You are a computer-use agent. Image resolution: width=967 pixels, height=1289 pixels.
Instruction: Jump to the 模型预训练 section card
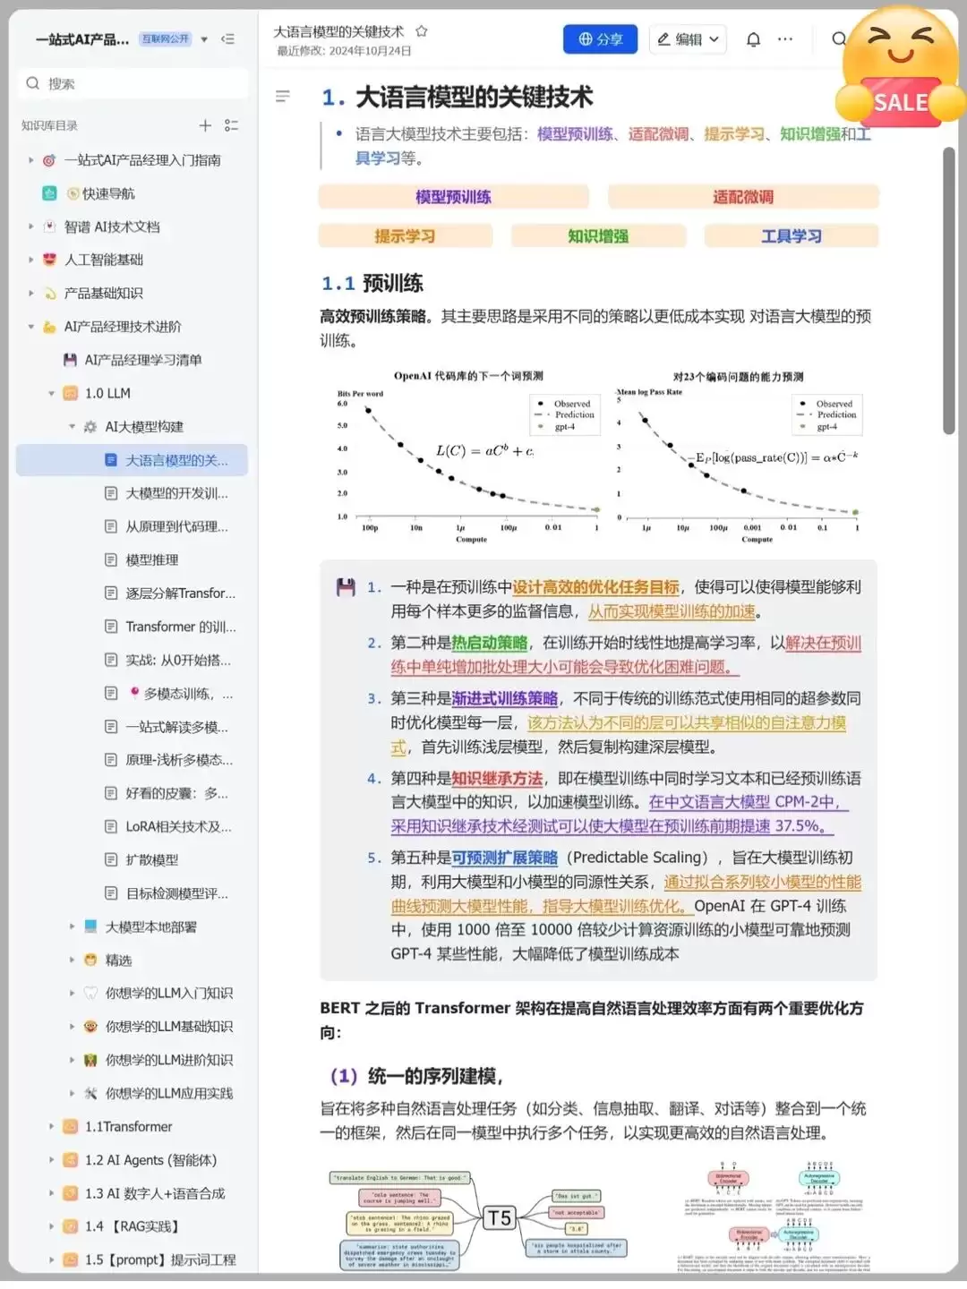click(x=453, y=197)
